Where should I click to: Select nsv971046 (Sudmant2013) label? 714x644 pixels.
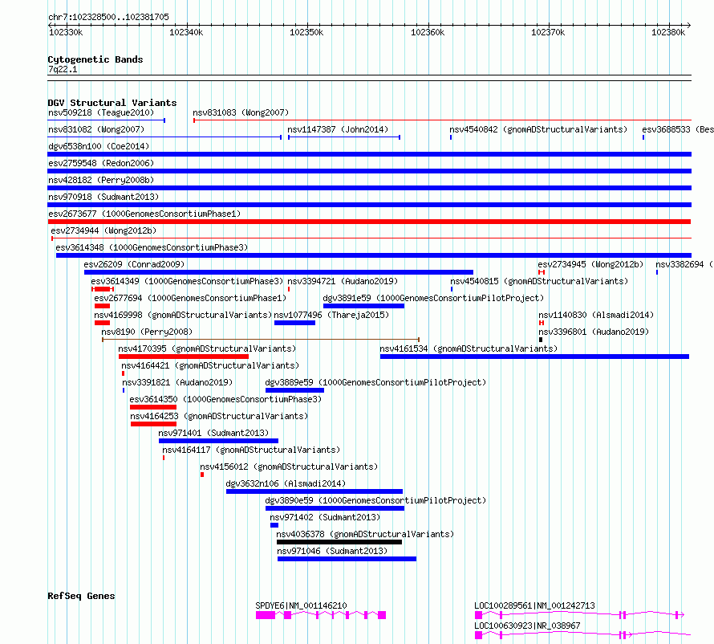[x=332, y=551]
